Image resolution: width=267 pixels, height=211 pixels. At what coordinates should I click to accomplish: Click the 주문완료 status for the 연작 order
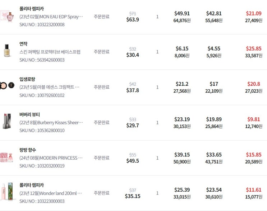point(101,52)
